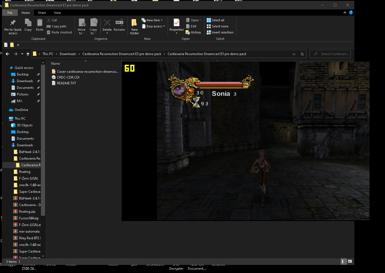Click Select all in the ribbon
The width and height of the screenshot is (385, 273).
point(215,20)
